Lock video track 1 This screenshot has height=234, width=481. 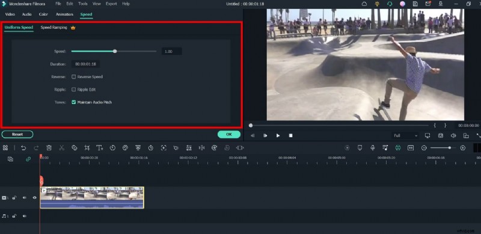coord(14,198)
